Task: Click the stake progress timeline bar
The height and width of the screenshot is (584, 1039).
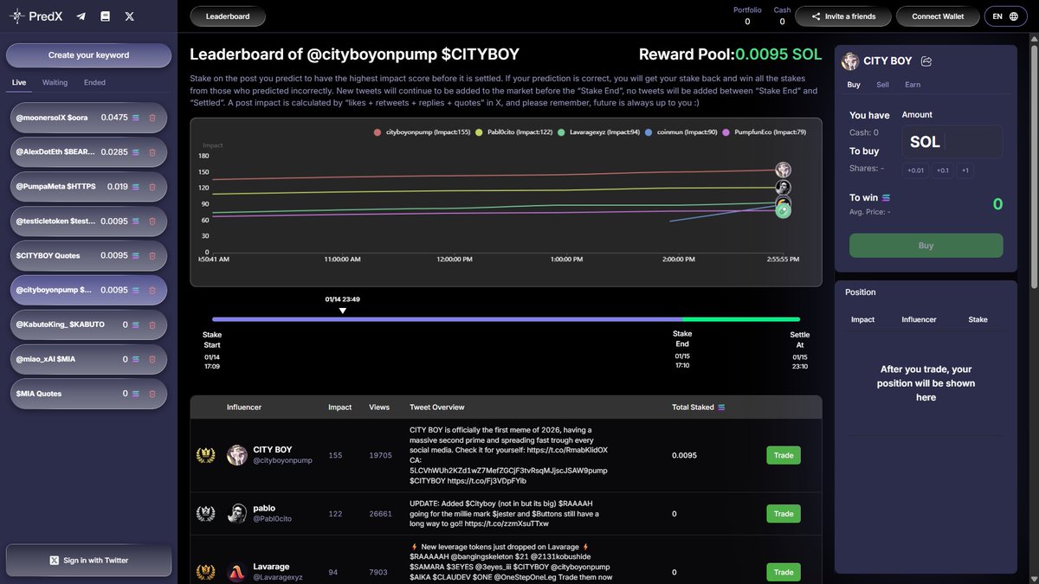Action: (506, 319)
